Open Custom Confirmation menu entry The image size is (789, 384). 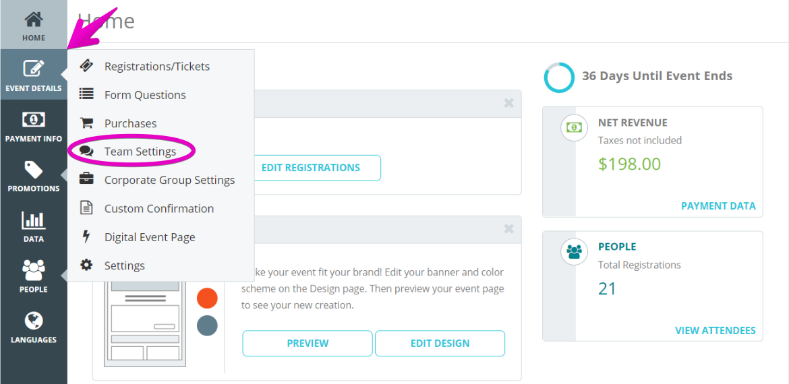(x=160, y=209)
